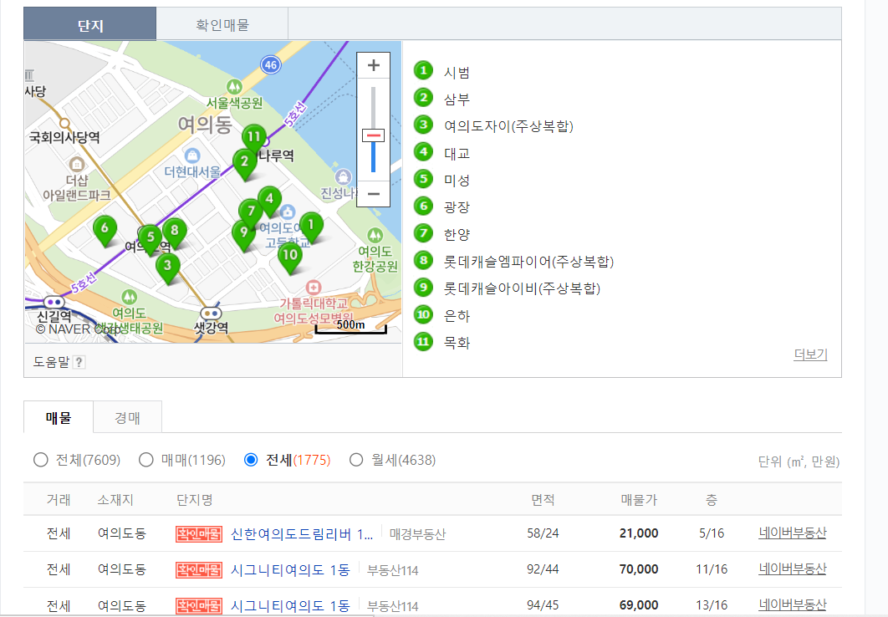Select 여의도자이(주상복합) in complex list
888x617 pixels.
pyautogui.click(x=508, y=125)
